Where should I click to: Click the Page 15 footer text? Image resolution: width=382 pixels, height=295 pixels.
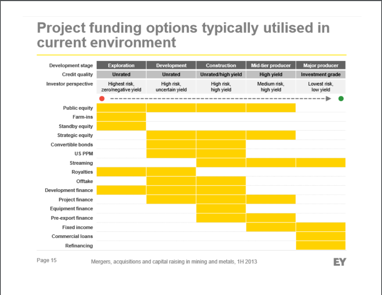click(47, 260)
